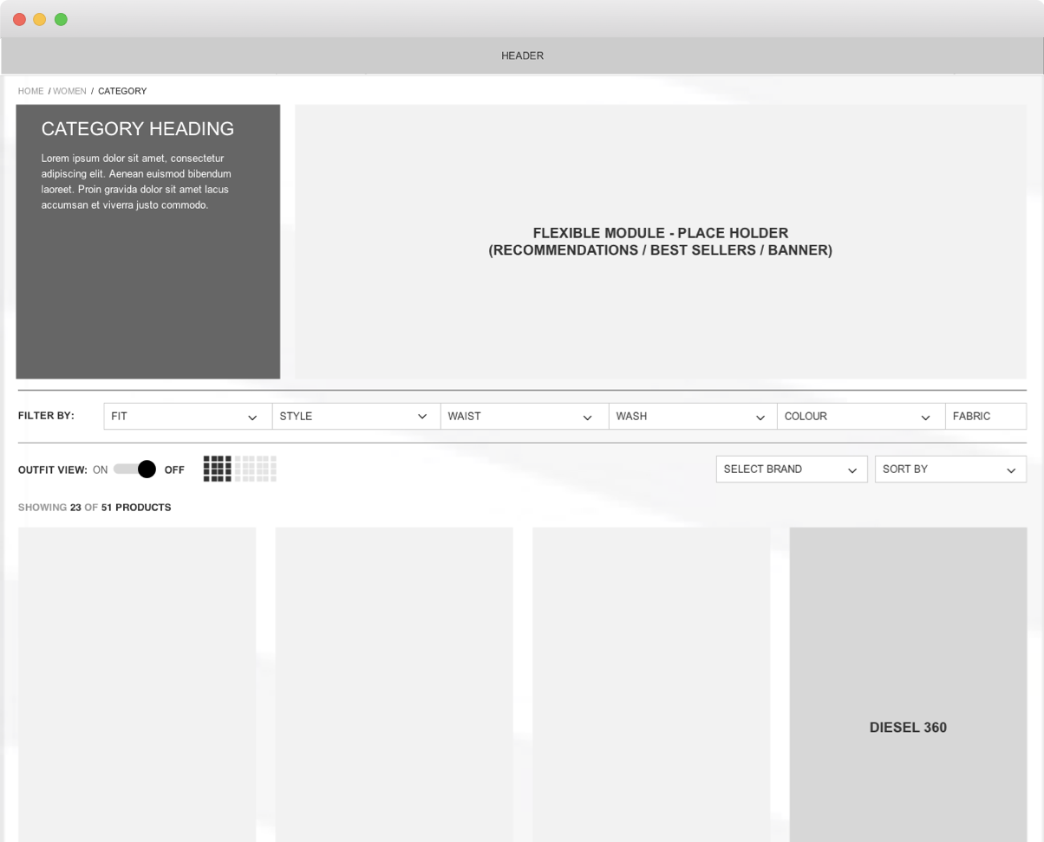Screen dimensions: 1044x842
Task: Go to HOME in the breadcrumb
Action: (x=30, y=91)
